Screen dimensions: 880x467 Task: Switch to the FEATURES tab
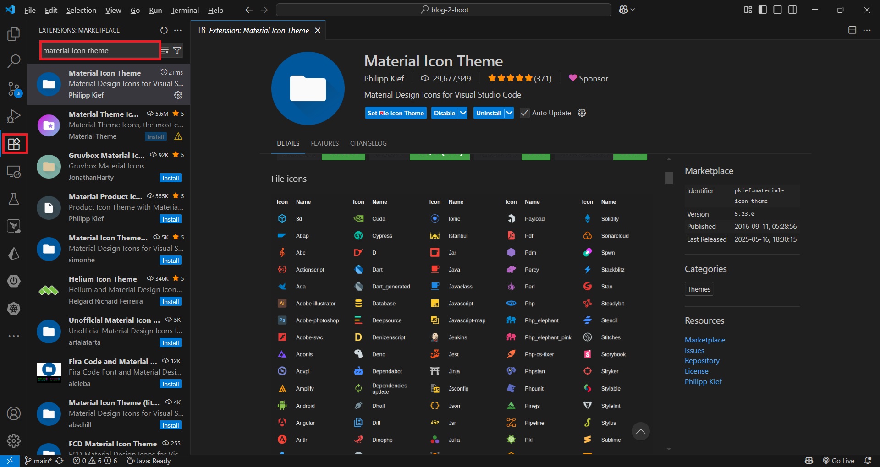click(324, 143)
